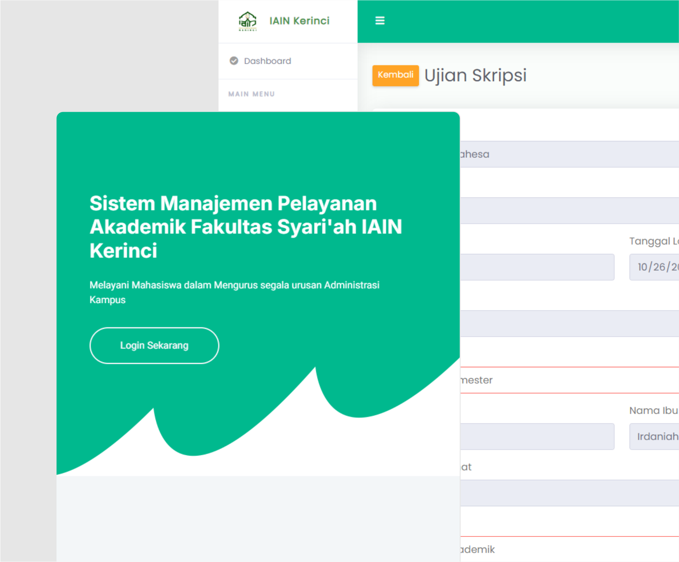The width and height of the screenshot is (679, 562).
Task: Click the red-outlined semester field
Action: [x=569, y=380]
